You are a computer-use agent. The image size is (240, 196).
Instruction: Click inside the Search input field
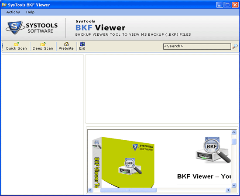point(197,46)
